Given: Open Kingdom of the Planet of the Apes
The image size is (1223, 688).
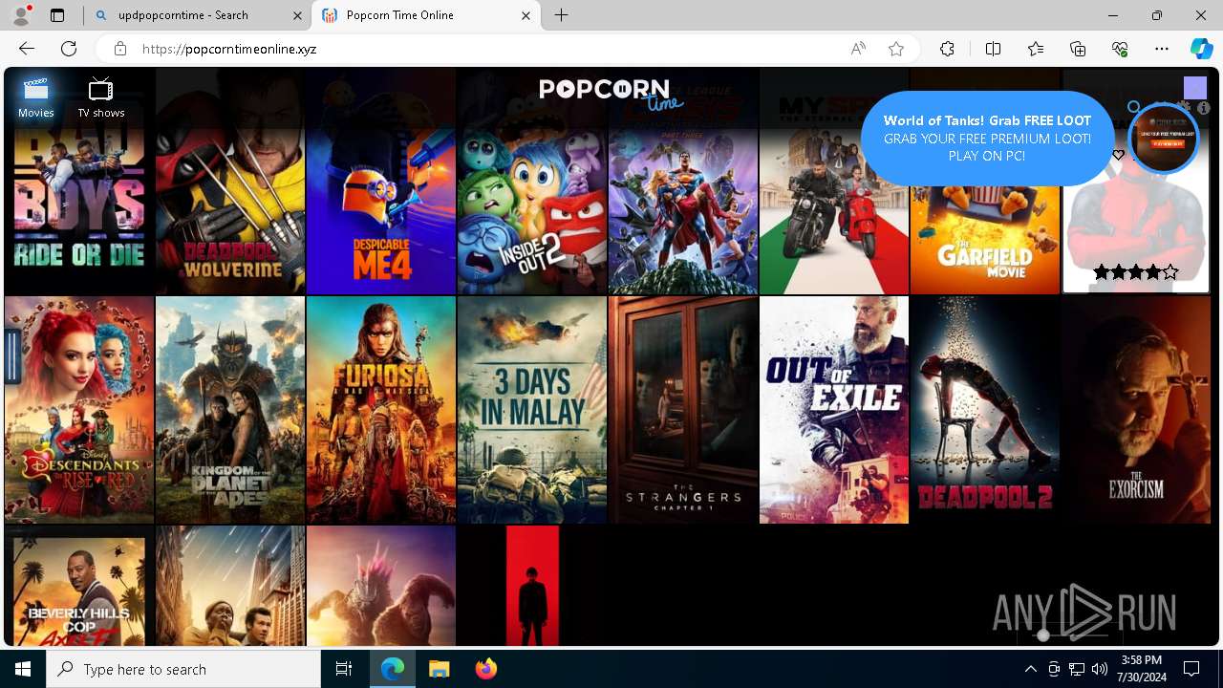Looking at the screenshot, I should pos(230,410).
